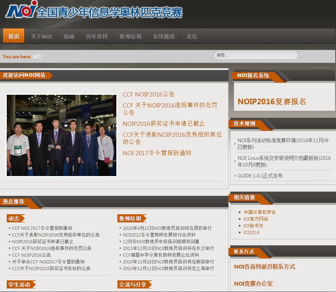The height and width of the screenshot is (292, 336).
Task: Click the NOIP2016复赛报名 registration link
Action: [x=272, y=101]
